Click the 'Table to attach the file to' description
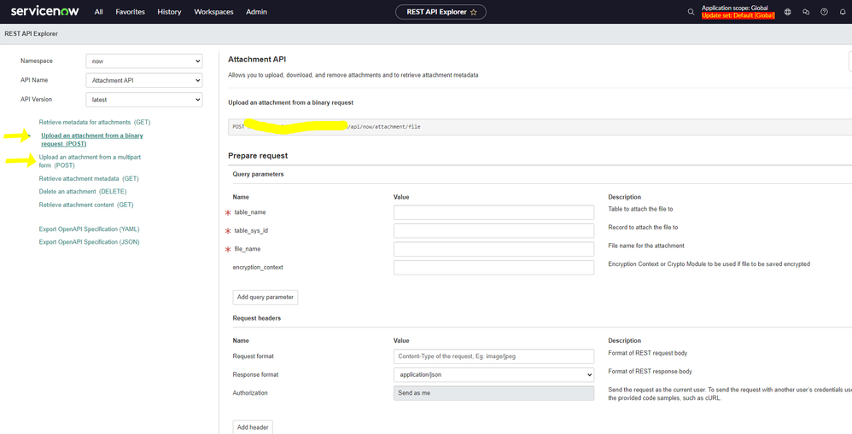 (x=640, y=209)
